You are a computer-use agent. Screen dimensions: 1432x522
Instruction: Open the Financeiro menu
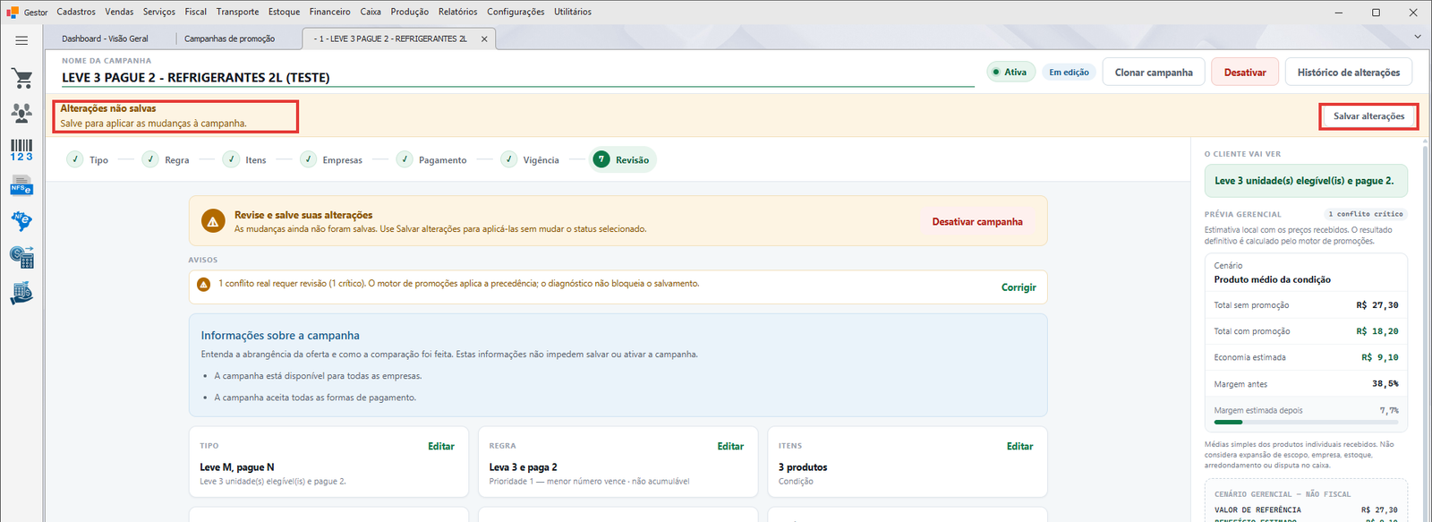coord(330,12)
